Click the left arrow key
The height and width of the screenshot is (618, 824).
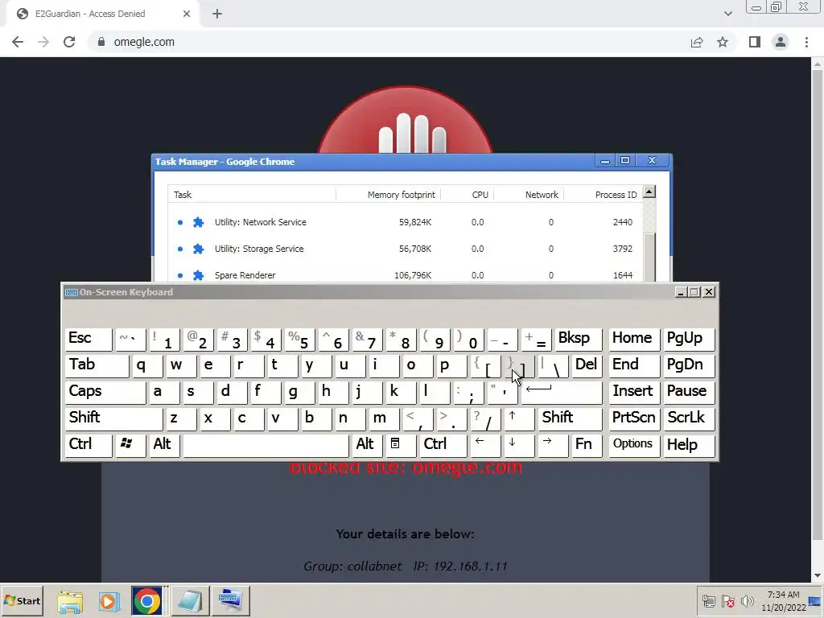485,445
